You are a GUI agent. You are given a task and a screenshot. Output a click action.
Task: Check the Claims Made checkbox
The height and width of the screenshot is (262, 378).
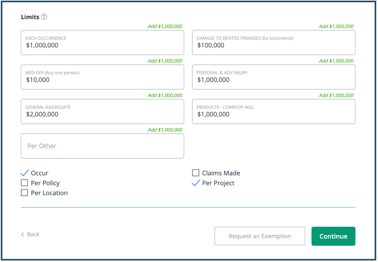pos(195,173)
